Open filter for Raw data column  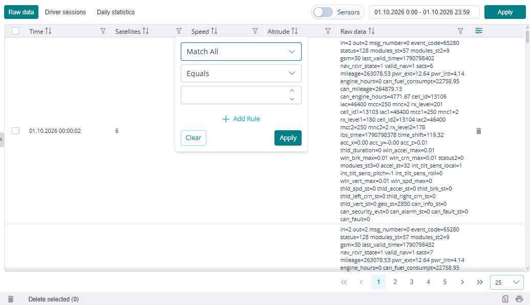coord(460,31)
